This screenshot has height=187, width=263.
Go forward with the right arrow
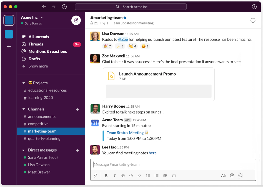[x=54, y=7]
